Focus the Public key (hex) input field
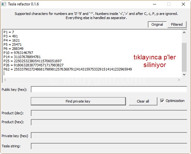This screenshot has width=191, height=154. click(109, 89)
